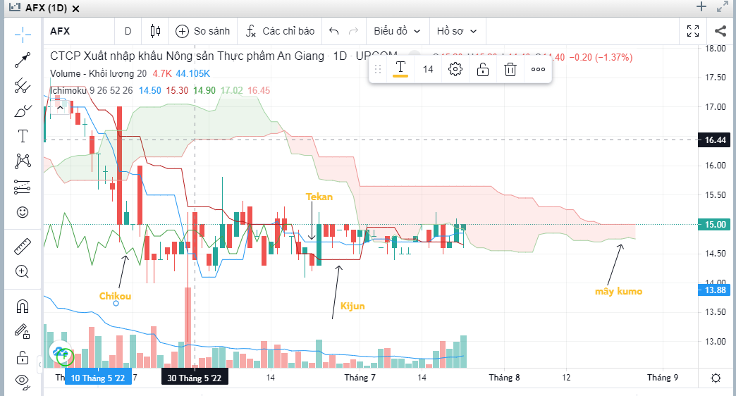This screenshot has width=736, height=396.
Task: Click the 16.44 price label on axis
Action: (x=715, y=140)
